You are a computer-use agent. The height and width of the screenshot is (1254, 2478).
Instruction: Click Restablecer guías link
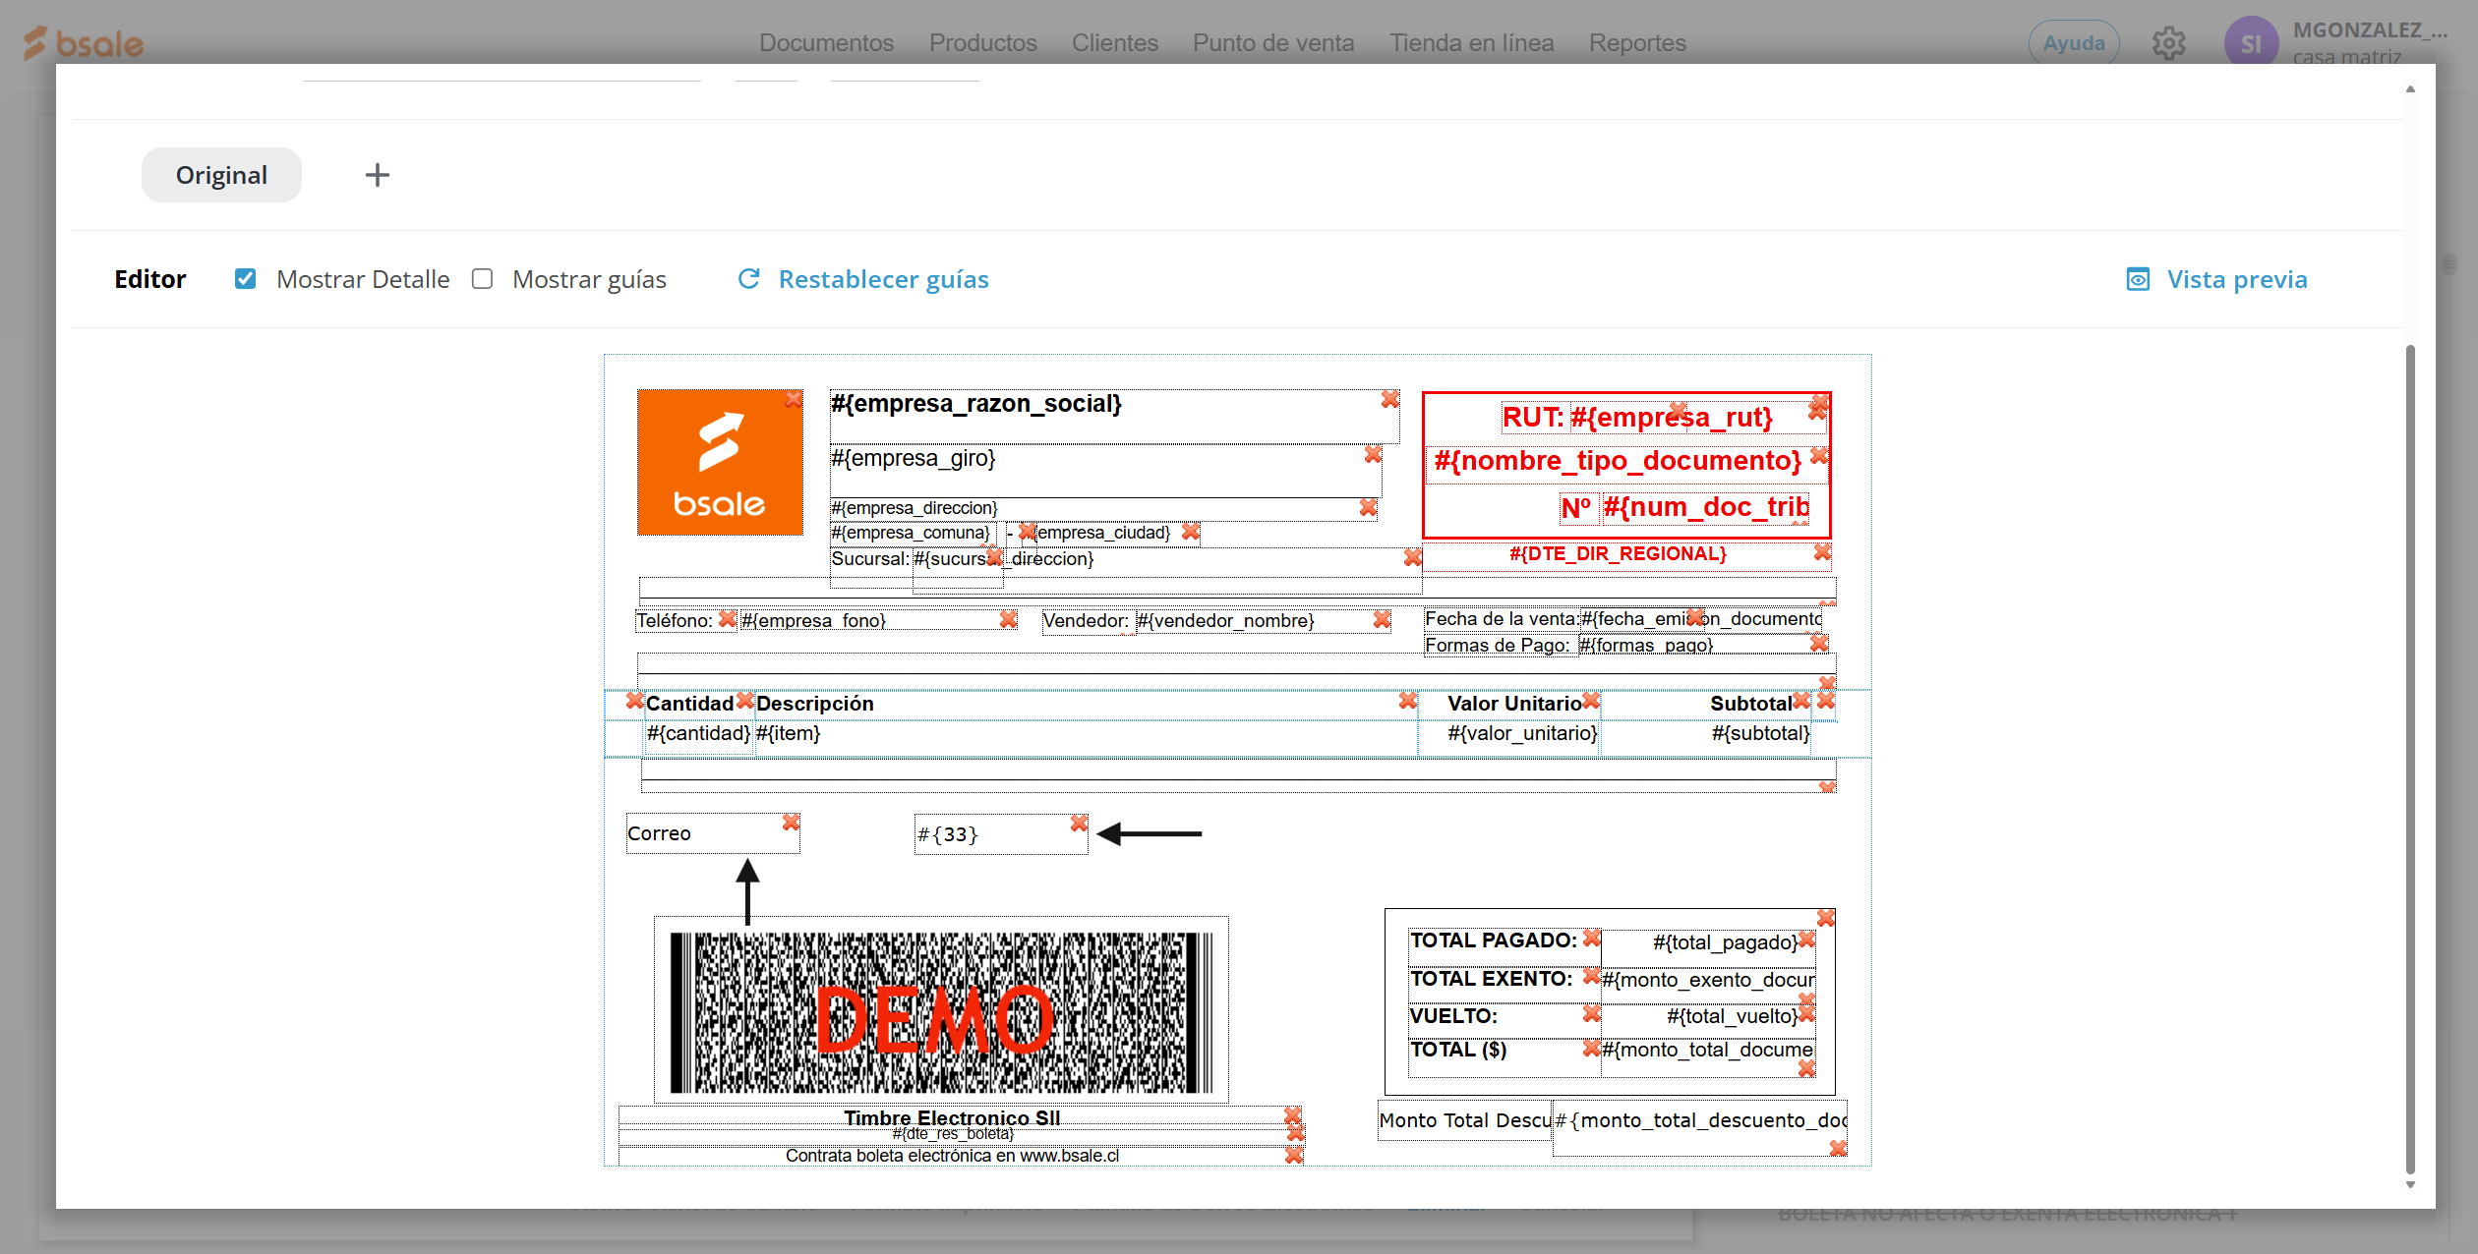pyautogui.click(x=883, y=279)
